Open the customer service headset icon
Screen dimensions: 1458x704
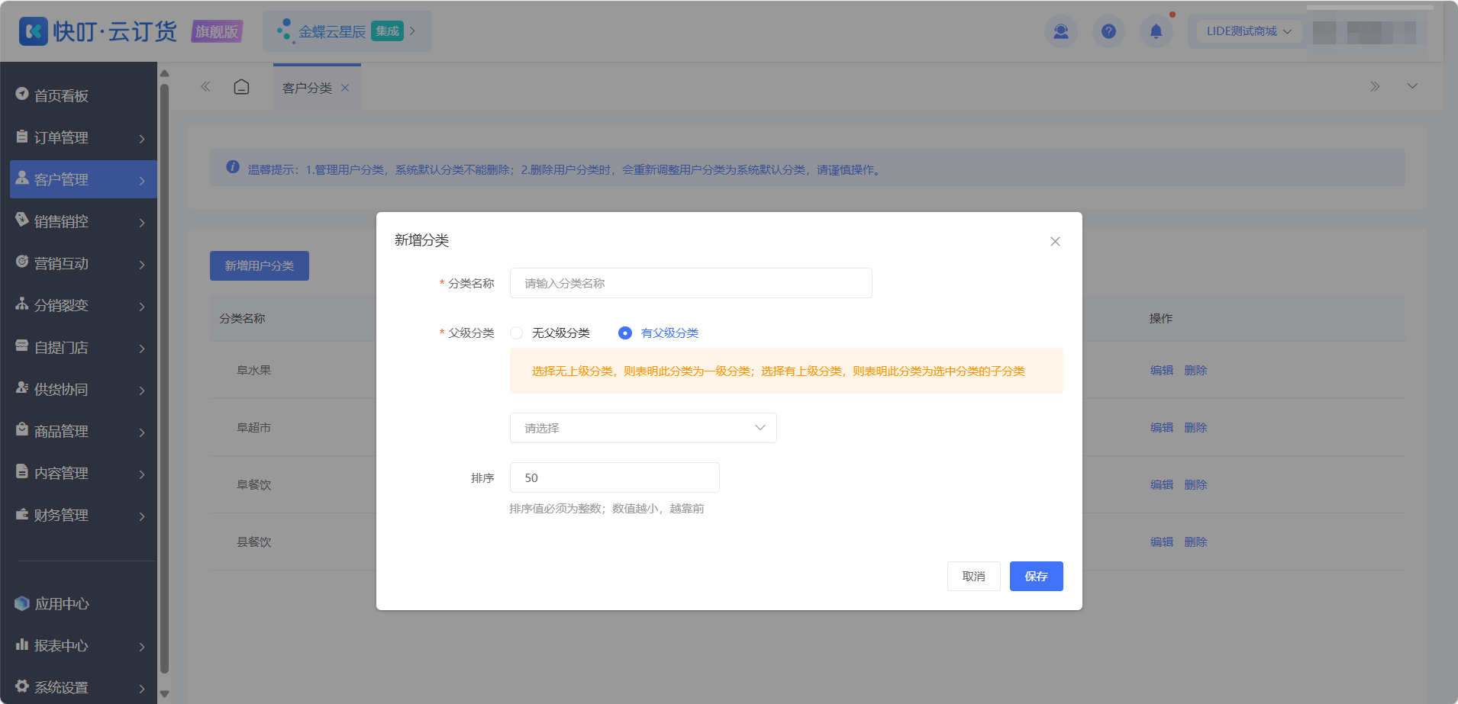1061,31
